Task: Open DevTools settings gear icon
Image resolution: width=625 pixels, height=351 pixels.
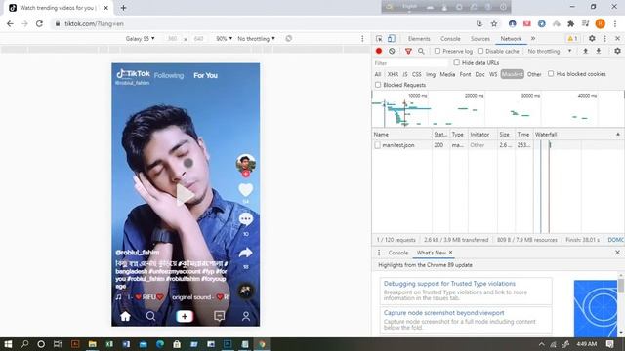Action: [x=592, y=39]
